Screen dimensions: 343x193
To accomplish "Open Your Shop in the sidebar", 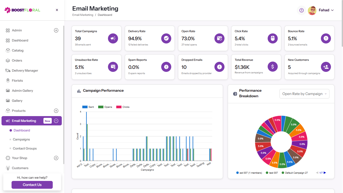I will pyautogui.click(x=19, y=158).
